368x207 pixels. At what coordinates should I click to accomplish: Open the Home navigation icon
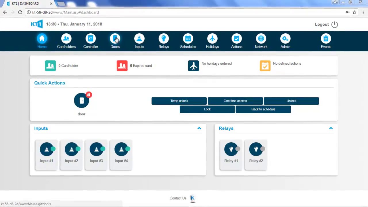pyautogui.click(x=42, y=39)
